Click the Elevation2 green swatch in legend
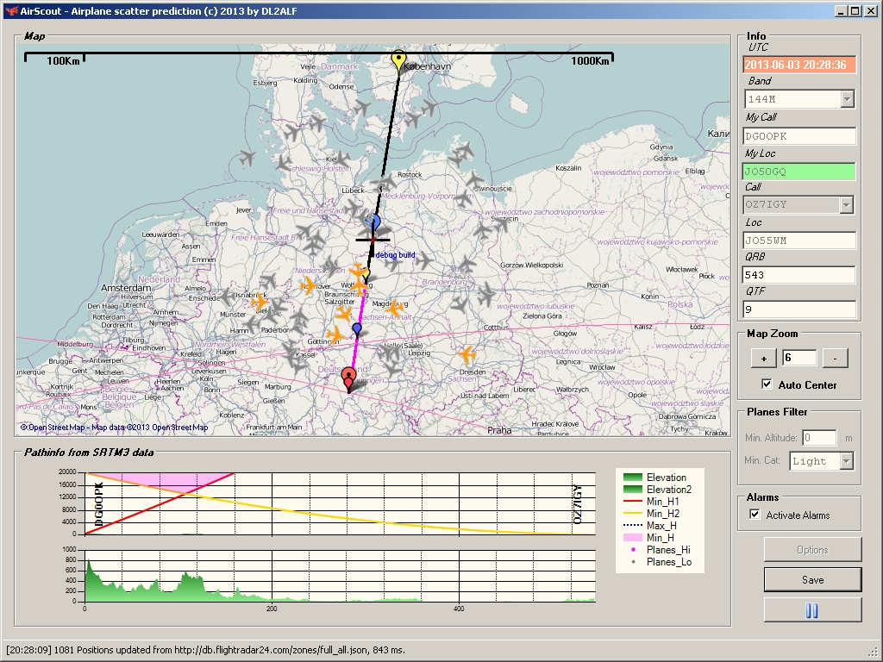883x662 pixels. [x=632, y=490]
